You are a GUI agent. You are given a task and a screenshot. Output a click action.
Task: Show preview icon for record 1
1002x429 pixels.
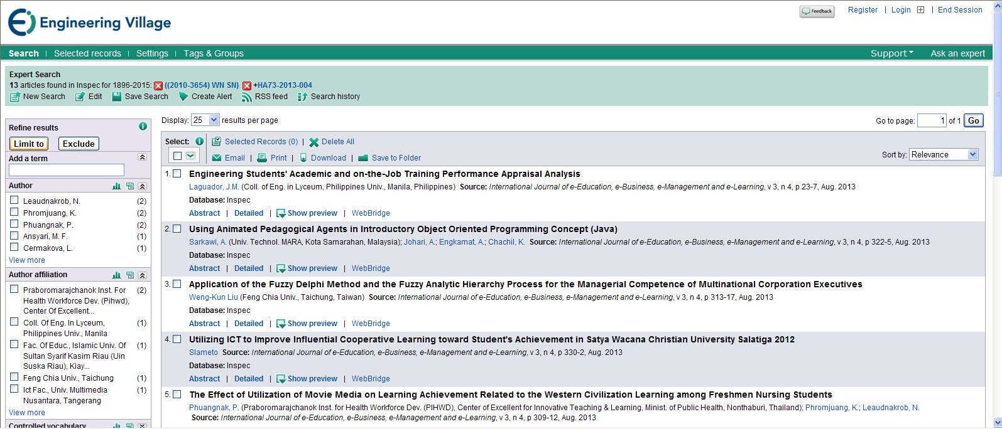tap(281, 213)
